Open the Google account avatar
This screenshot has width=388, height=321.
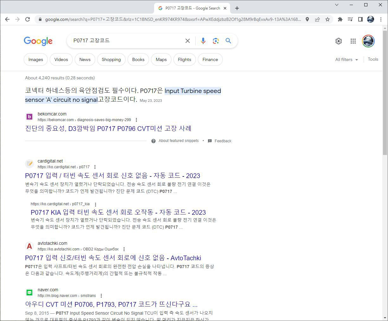tap(368, 41)
